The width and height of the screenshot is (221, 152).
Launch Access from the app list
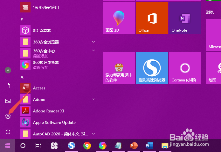58,88
